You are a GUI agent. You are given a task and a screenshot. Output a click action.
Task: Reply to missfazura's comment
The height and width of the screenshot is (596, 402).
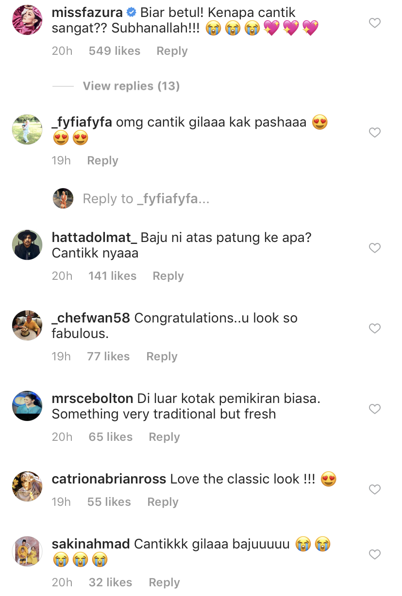(172, 51)
